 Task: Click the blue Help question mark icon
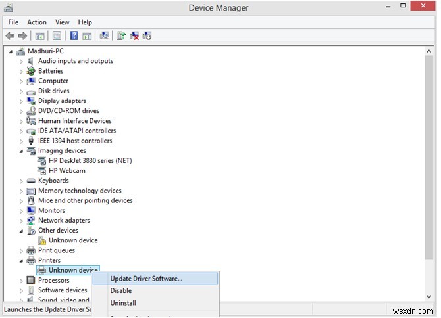click(x=74, y=35)
